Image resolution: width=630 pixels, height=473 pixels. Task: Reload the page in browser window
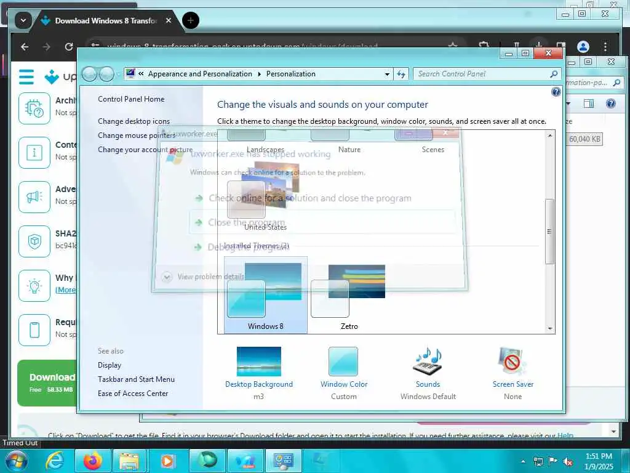69,47
